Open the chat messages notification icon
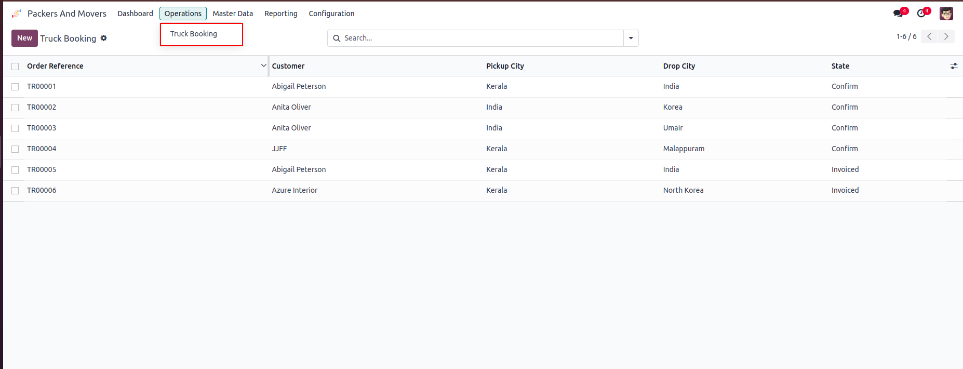The width and height of the screenshot is (963, 369). (x=899, y=14)
